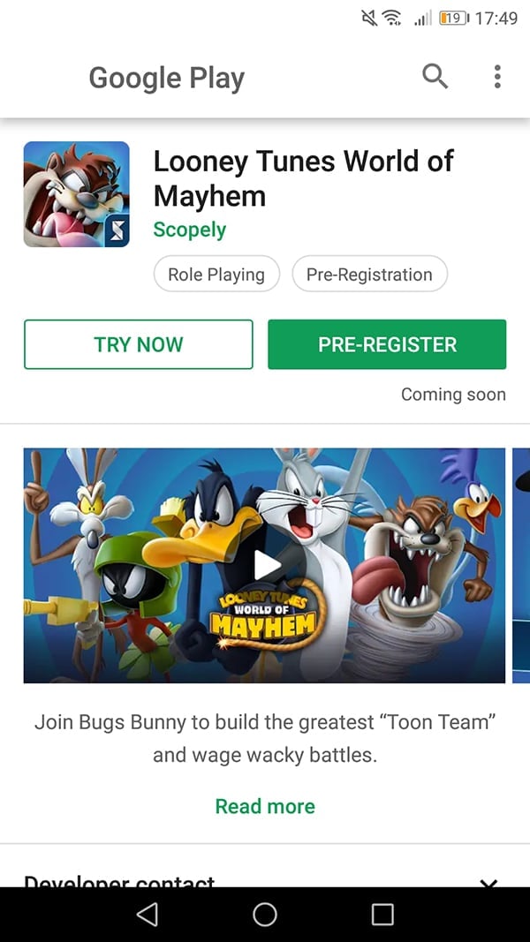
Task: Open the partially visible next screenshot thumbnail
Action: pos(521,565)
